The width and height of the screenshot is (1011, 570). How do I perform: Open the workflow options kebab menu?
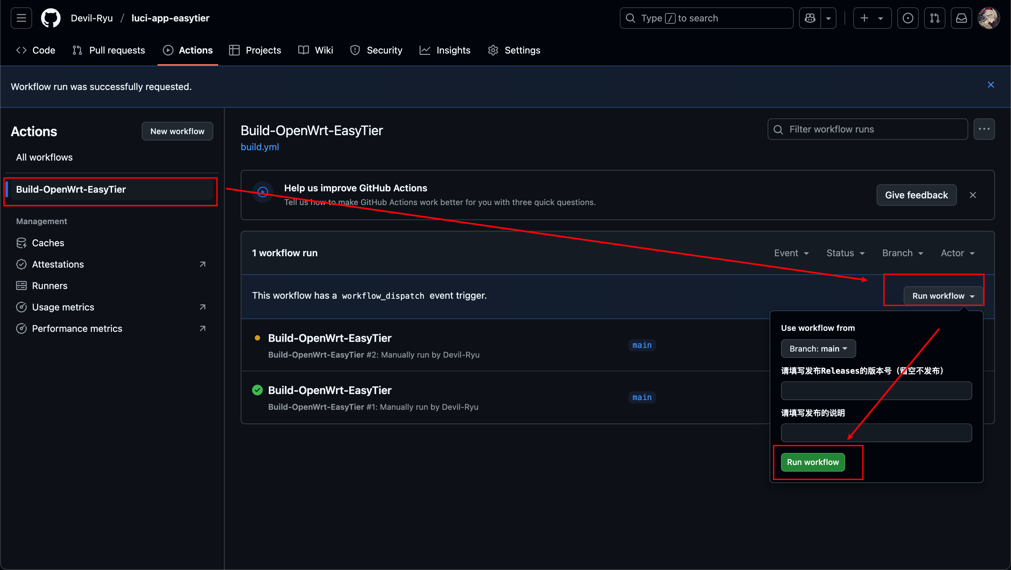pyautogui.click(x=984, y=129)
